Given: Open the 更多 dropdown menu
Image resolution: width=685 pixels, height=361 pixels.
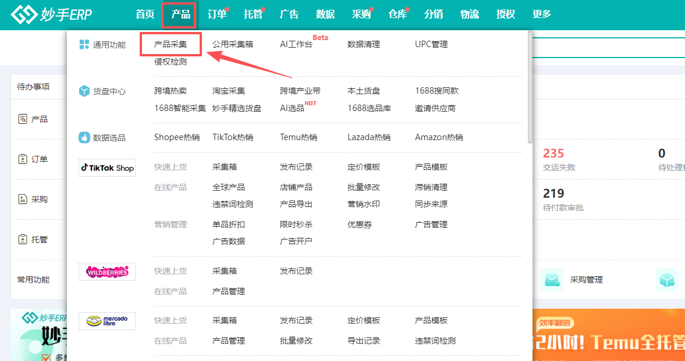Looking at the screenshot, I should pyautogui.click(x=541, y=15).
